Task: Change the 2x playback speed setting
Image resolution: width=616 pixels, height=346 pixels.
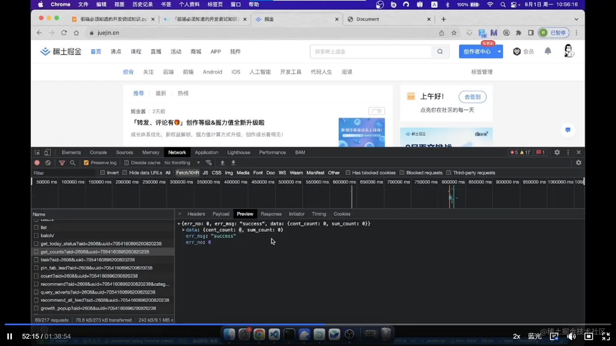Action: (x=517, y=336)
